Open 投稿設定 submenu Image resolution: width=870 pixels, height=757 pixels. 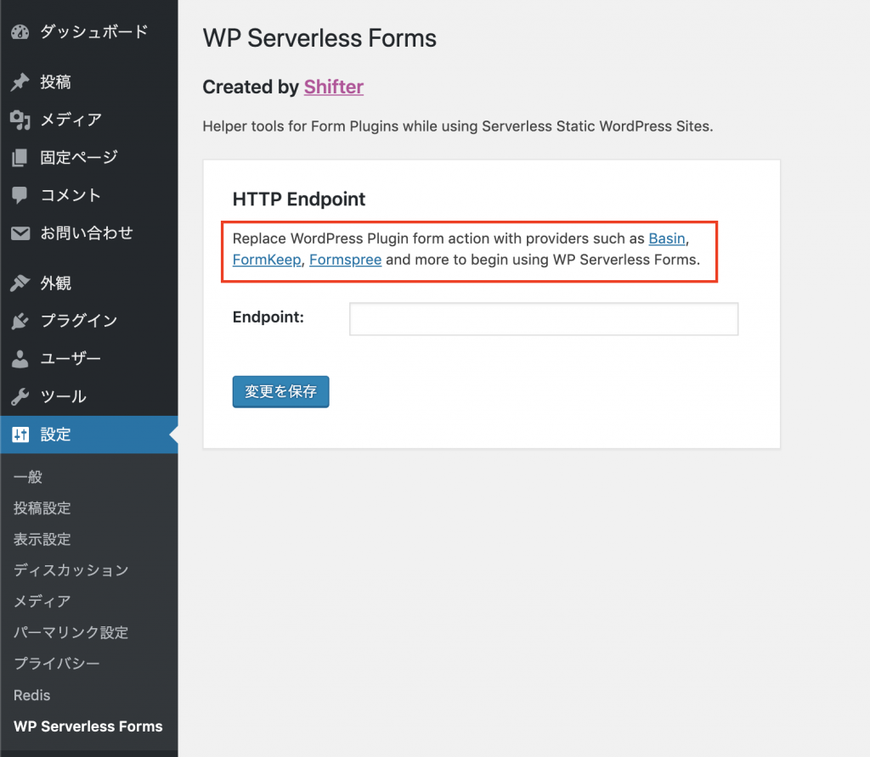point(42,508)
